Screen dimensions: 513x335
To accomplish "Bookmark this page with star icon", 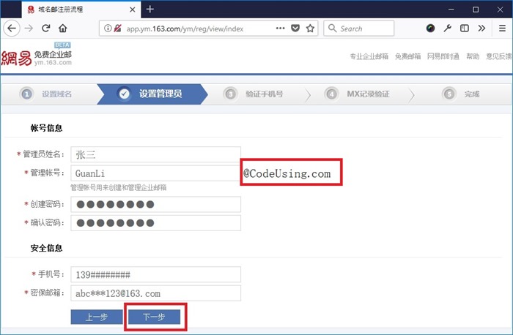I will pos(310,29).
